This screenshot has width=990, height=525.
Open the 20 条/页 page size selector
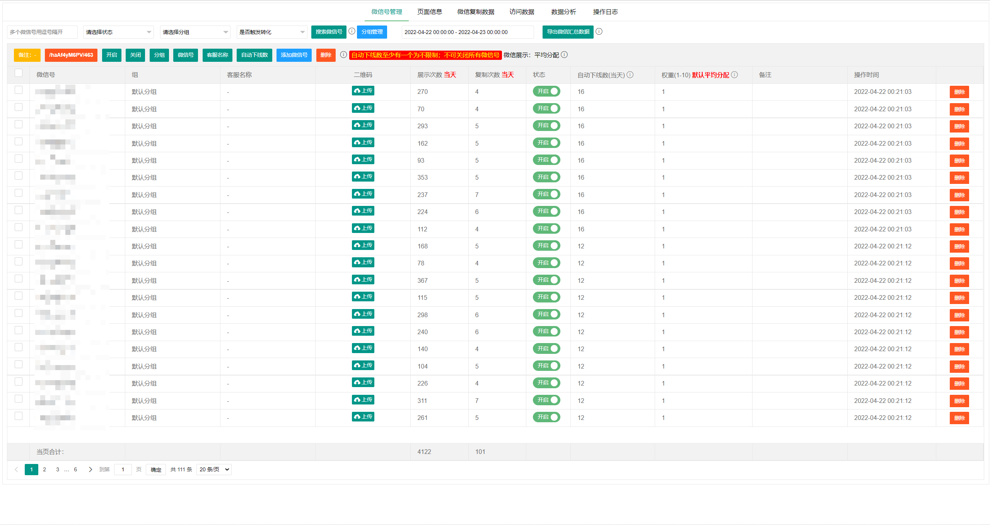[x=214, y=469]
